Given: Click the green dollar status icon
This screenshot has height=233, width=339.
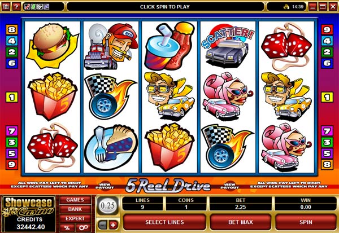Looking at the screenshot, I should [33, 7].
